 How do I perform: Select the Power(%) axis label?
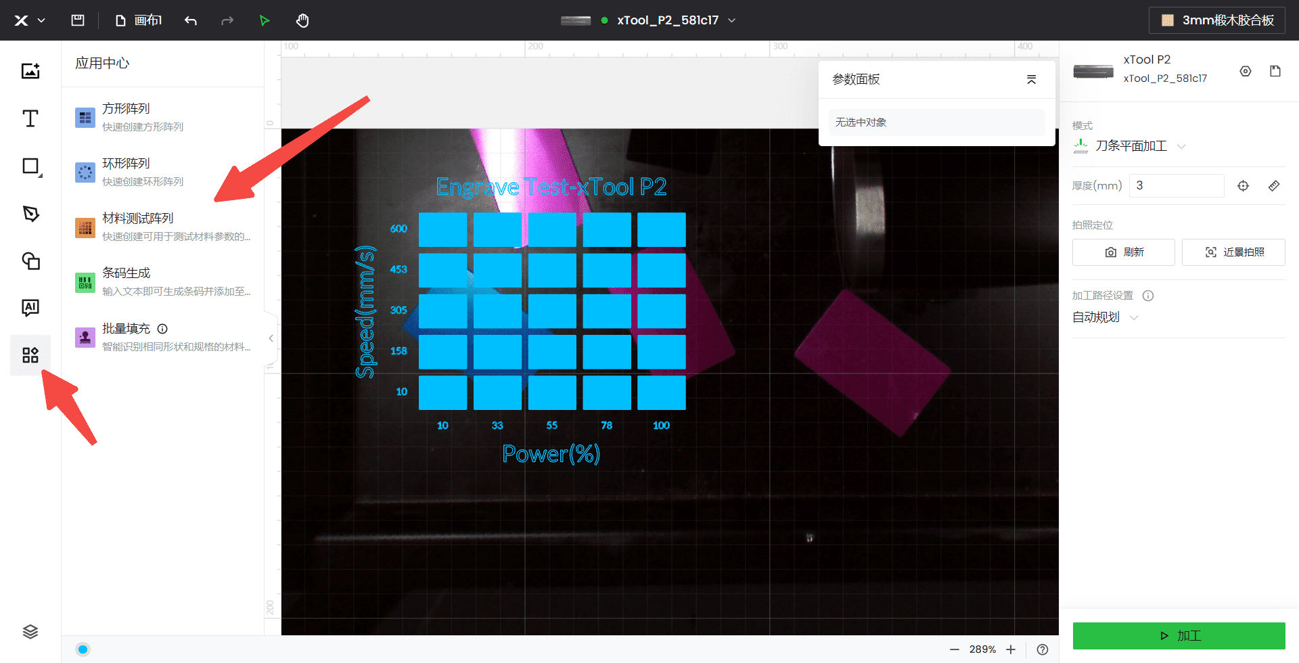click(x=551, y=454)
